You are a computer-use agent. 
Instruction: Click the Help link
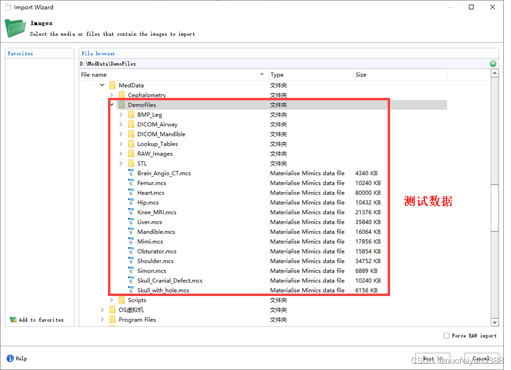pos(21,358)
